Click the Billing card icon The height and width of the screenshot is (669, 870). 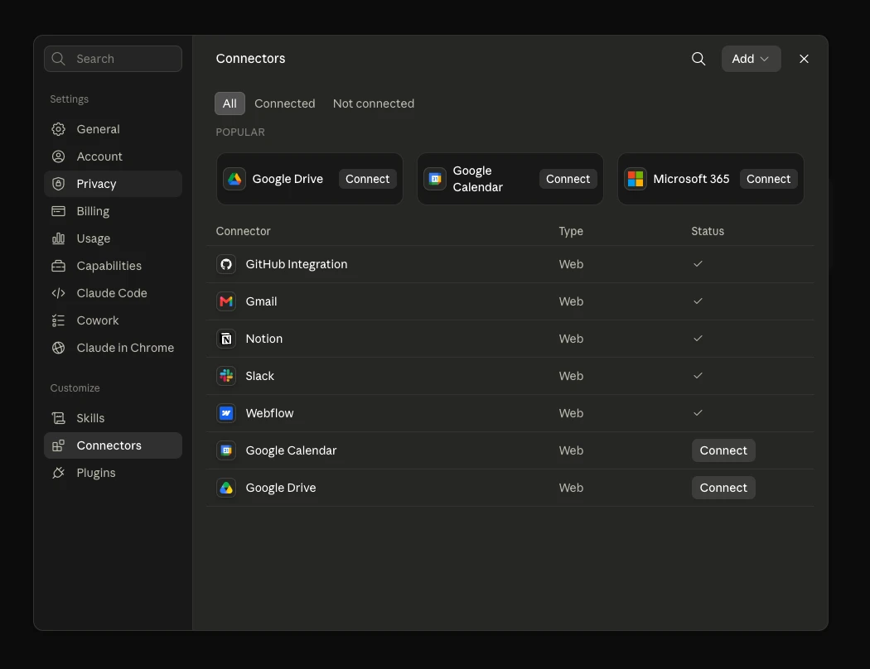58,211
